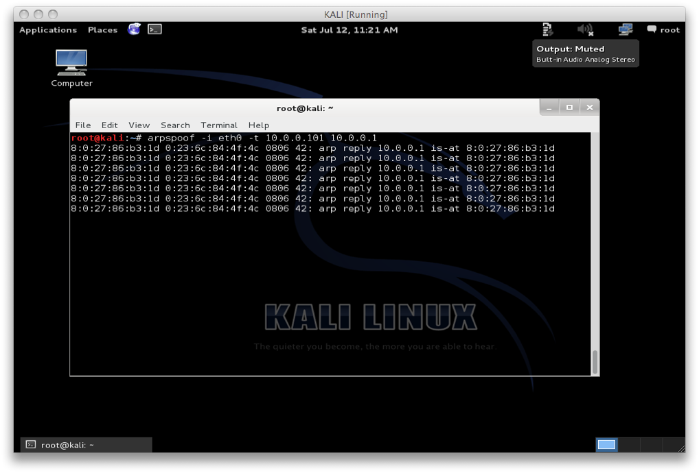Switch to the second workspace in pager
Image resolution: width=699 pixels, height=473 pixels.
[629, 444]
